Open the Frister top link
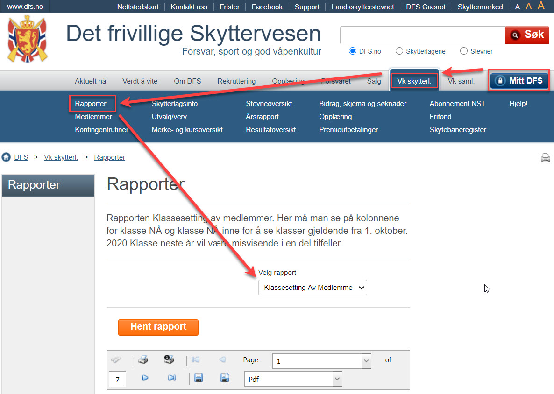 coord(229,7)
